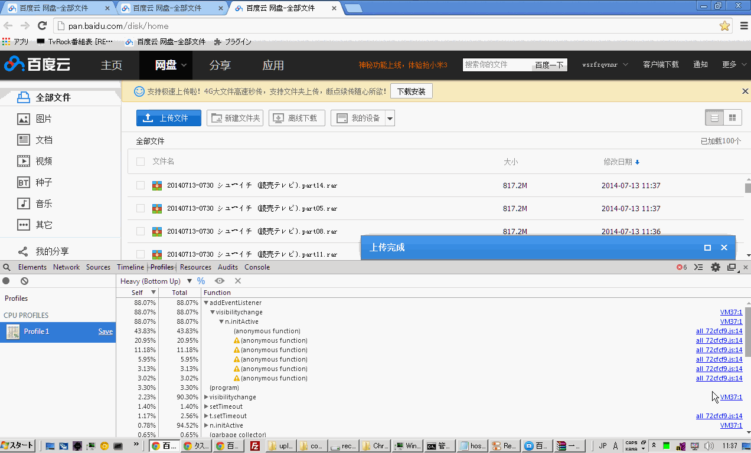Check the box for part05.rar file
751x453 pixels.
click(141, 208)
